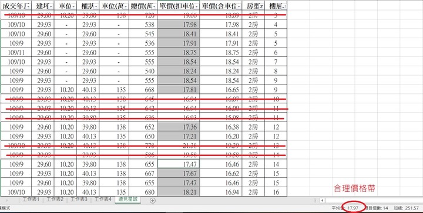Screen dimensions: 423x213
Task: Select shaded unit price cell 17.36
Action: pyautogui.click(x=179, y=127)
